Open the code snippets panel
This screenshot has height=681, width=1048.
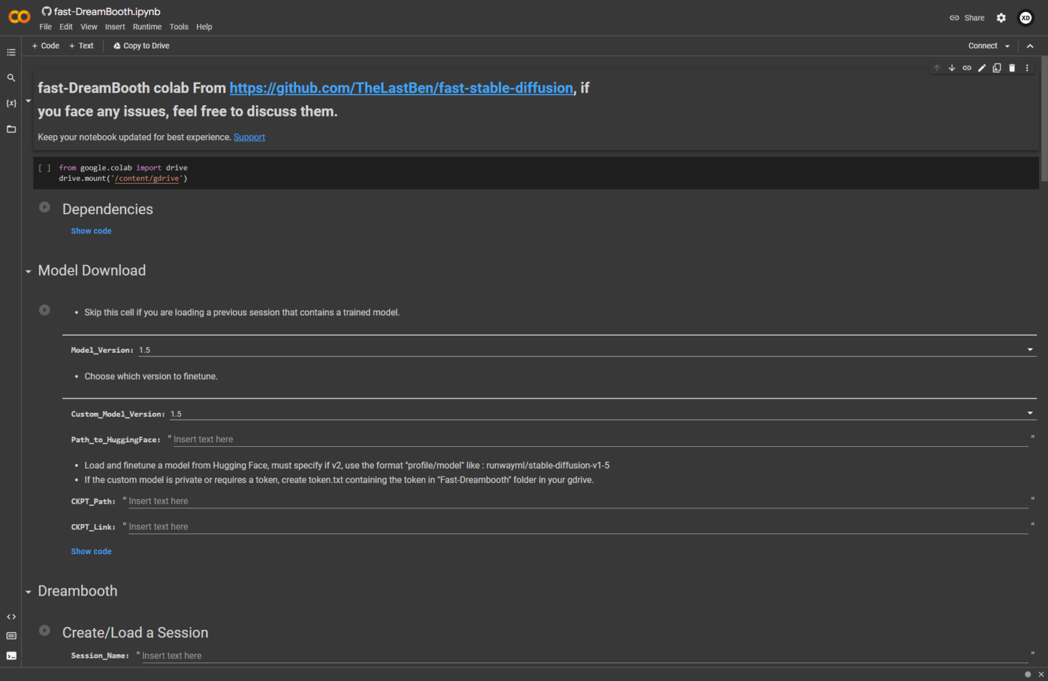(x=11, y=617)
